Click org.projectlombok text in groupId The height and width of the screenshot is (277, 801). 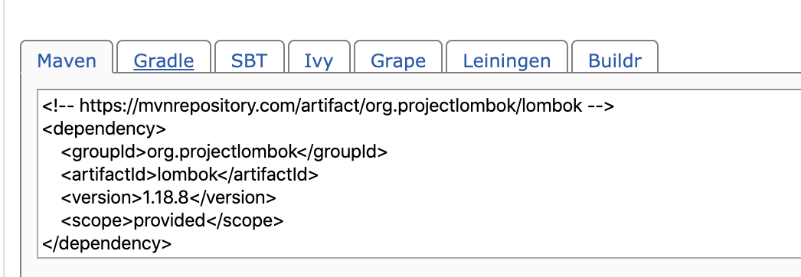222,152
